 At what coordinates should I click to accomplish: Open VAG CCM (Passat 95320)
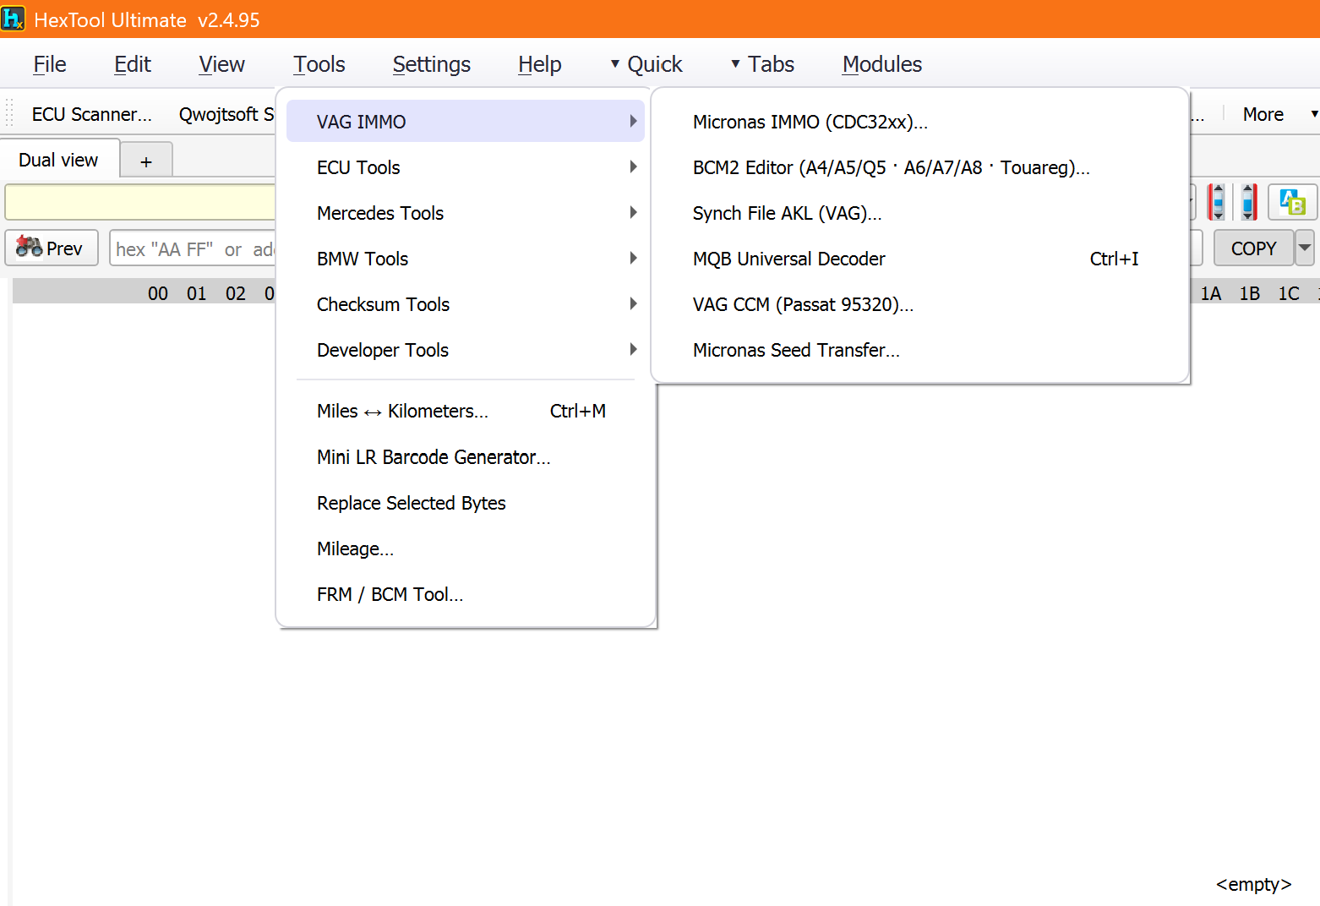pyautogui.click(x=920, y=303)
